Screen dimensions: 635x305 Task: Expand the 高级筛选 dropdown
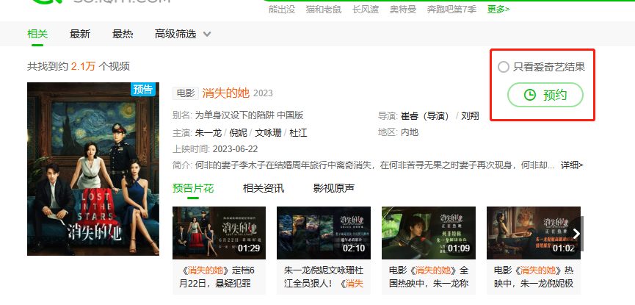click(x=183, y=34)
